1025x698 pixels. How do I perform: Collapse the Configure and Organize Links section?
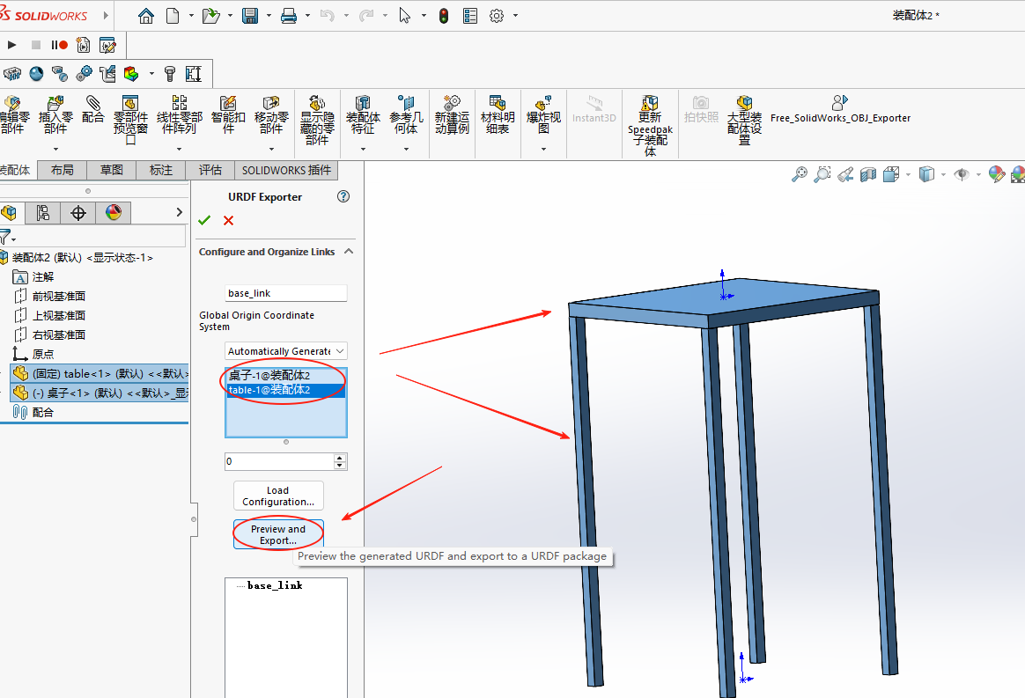(x=350, y=252)
